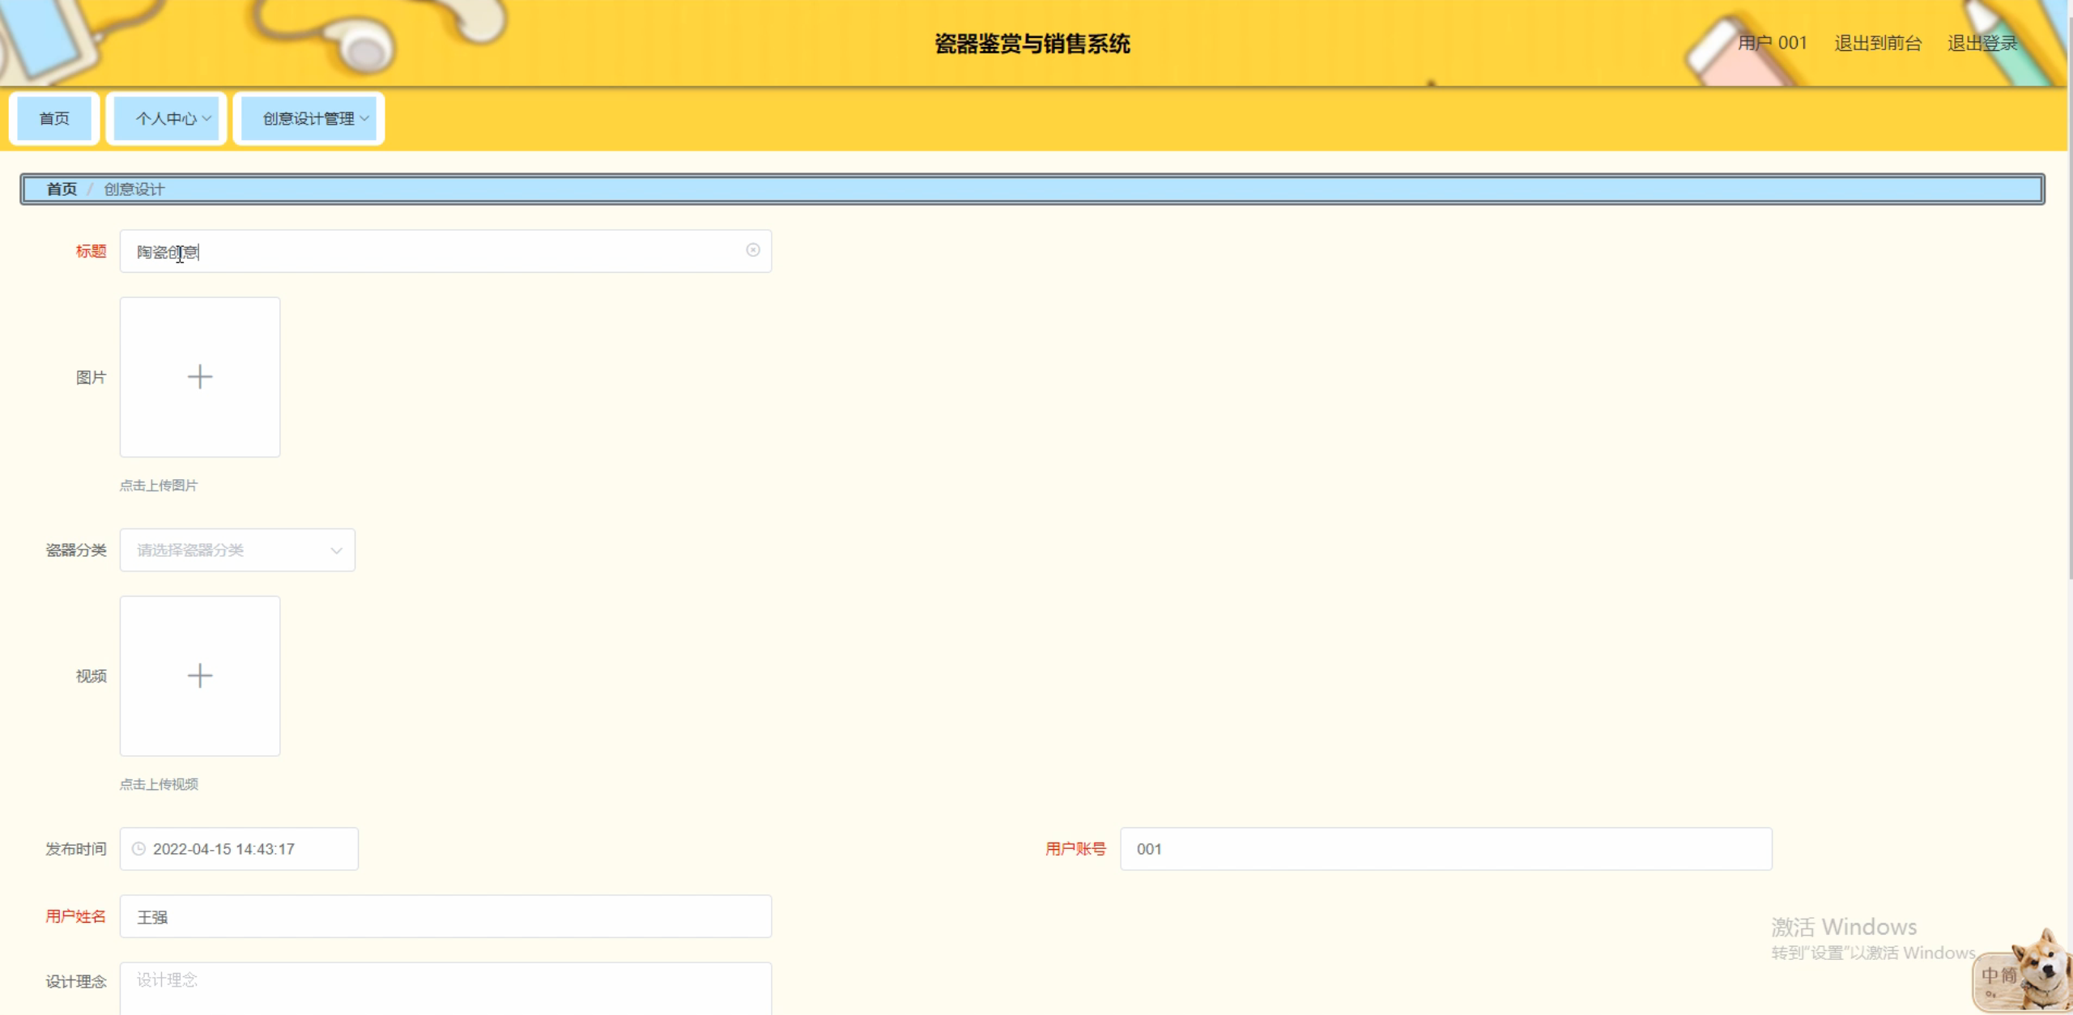Click into the 设计理念 text area
Viewport: 2073px width, 1015px height.
(445, 987)
